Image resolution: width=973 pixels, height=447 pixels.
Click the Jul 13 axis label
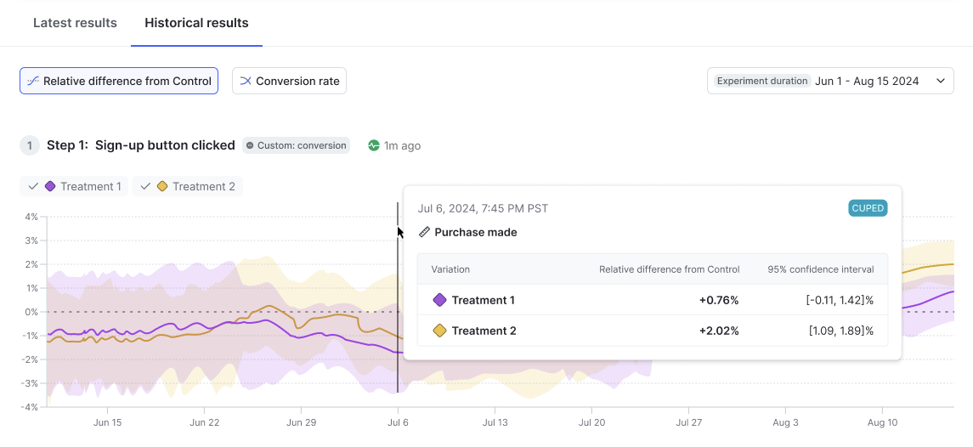tap(495, 422)
